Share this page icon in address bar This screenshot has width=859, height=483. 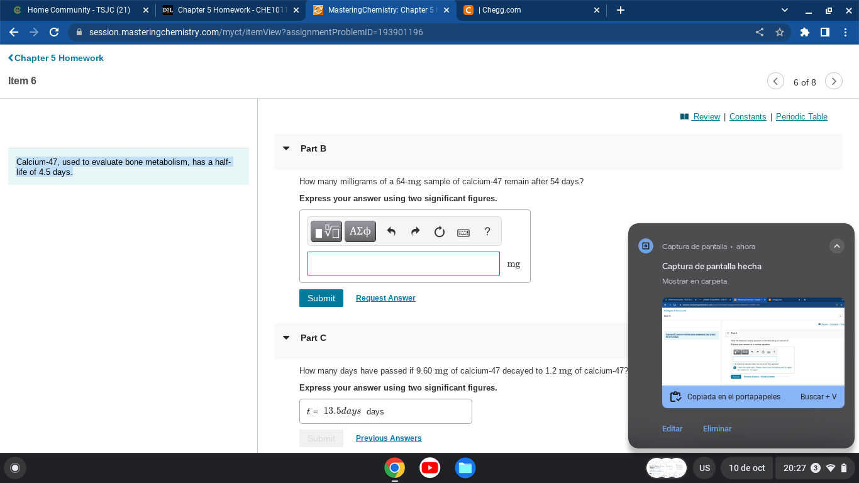[760, 32]
